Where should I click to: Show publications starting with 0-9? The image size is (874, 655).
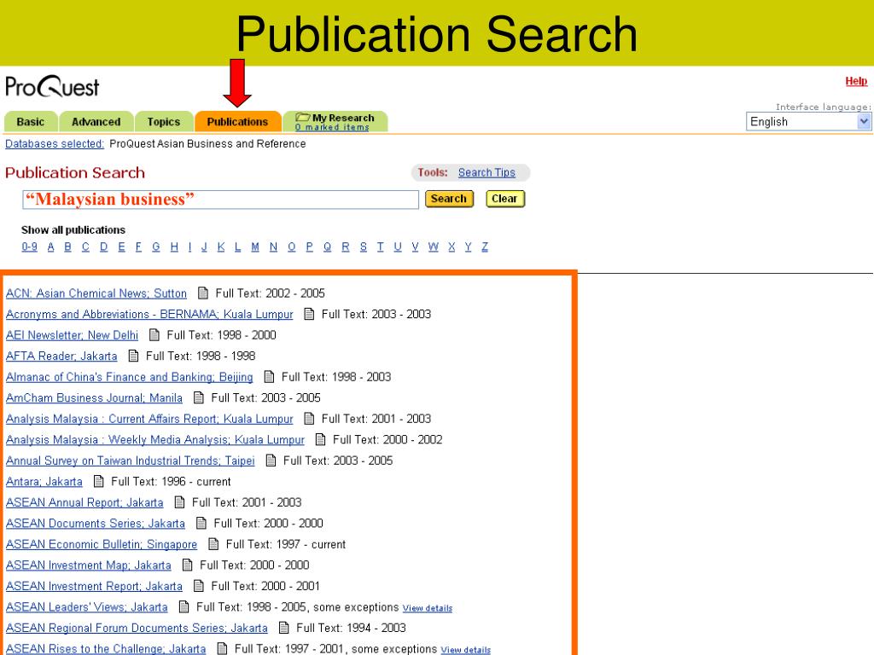tap(30, 246)
